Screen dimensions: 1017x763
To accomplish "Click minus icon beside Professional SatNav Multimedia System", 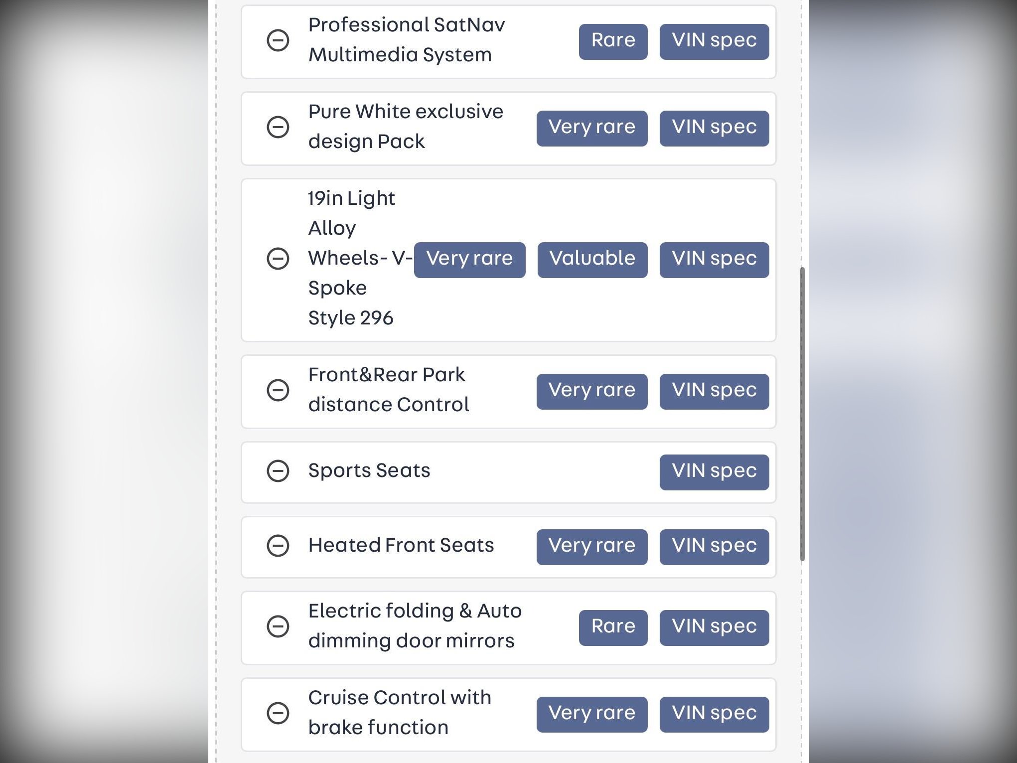I will tap(278, 40).
